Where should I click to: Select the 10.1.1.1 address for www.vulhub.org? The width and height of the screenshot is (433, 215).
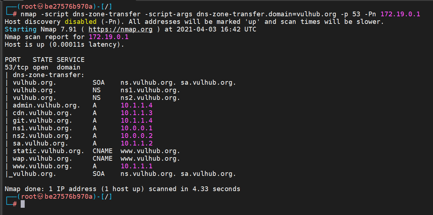[137, 166]
